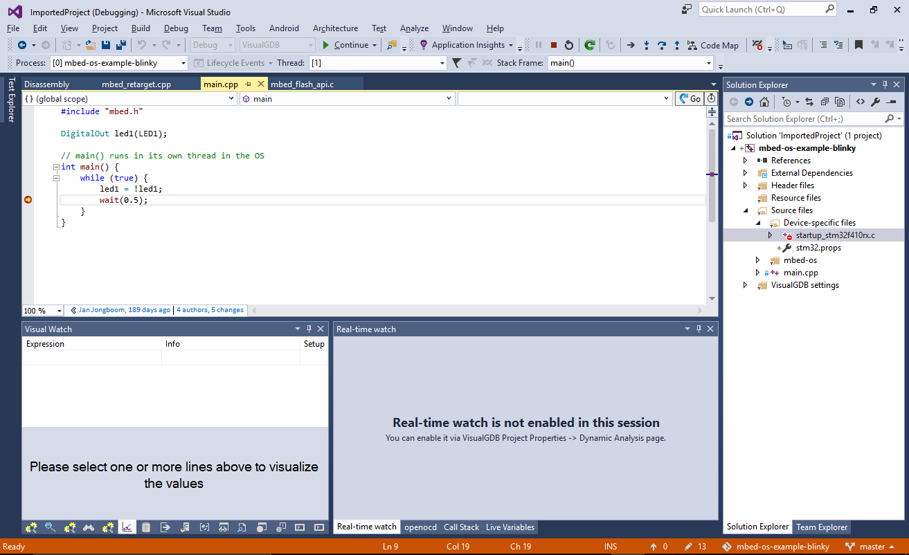
Task: Click the Properties wrench icon in Solution Explorer
Action: 875,102
